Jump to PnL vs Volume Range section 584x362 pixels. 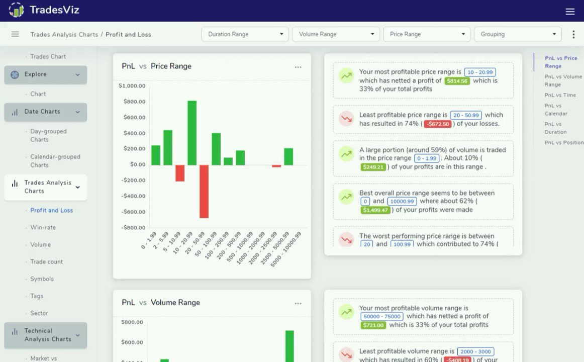click(x=563, y=80)
